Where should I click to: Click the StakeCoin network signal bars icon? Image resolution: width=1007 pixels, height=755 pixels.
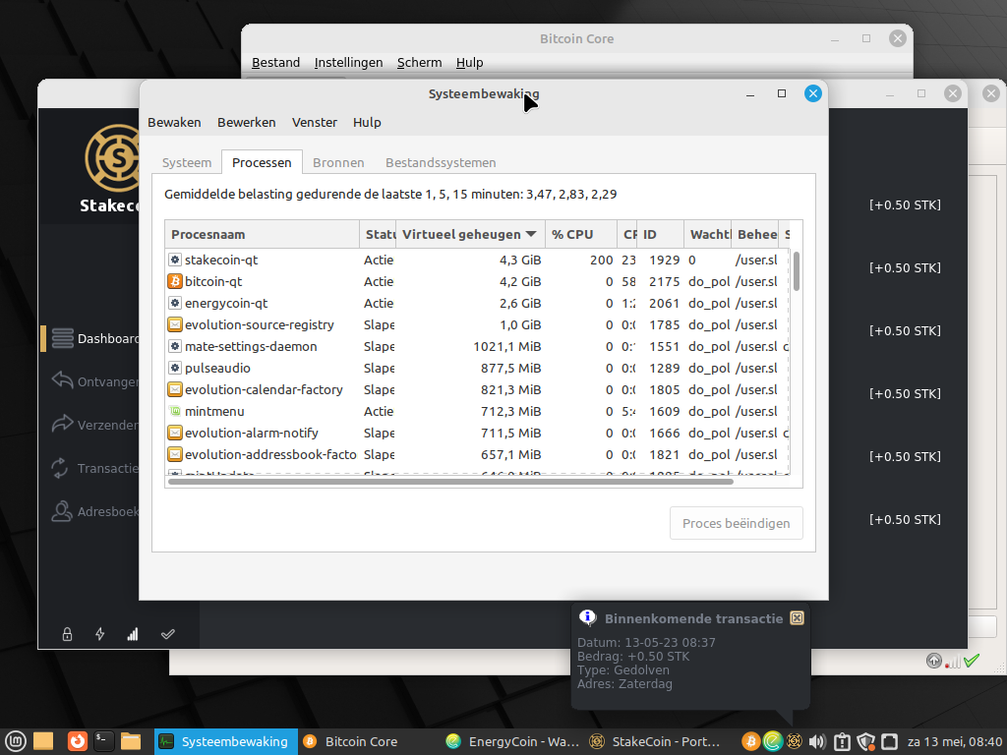pyautogui.click(x=133, y=634)
